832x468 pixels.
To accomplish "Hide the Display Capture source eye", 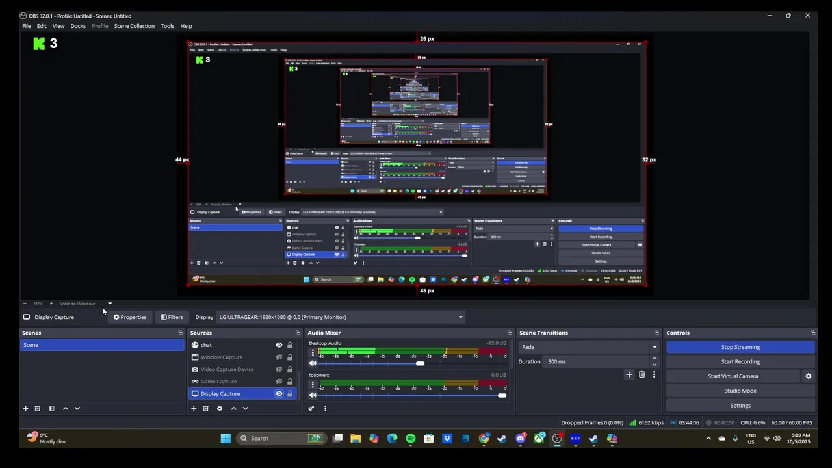I will [x=279, y=394].
